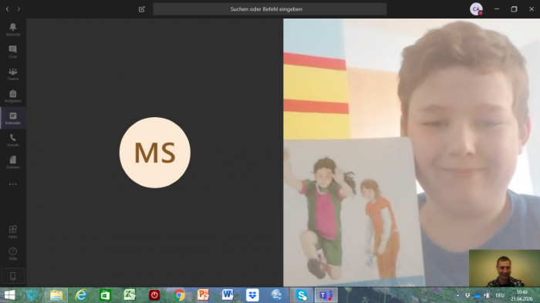Open the CA profile avatar menu
The width and height of the screenshot is (540, 303).
[476, 9]
